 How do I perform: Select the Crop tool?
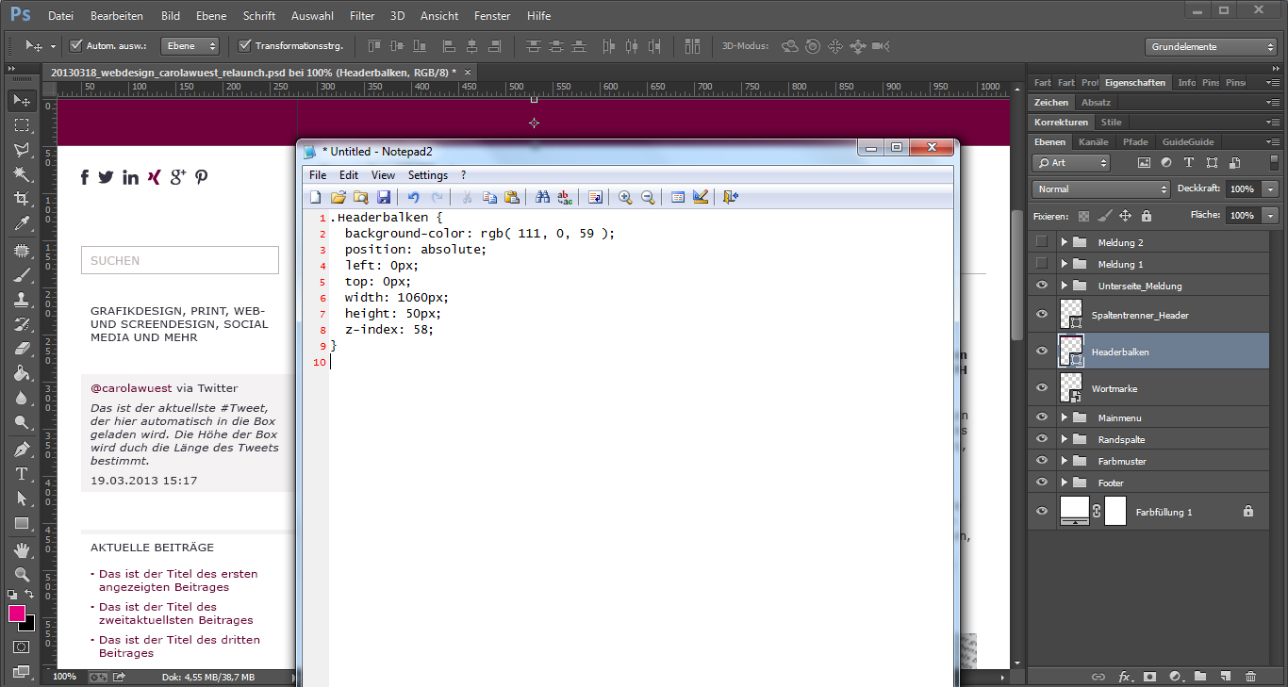point(22,198)
